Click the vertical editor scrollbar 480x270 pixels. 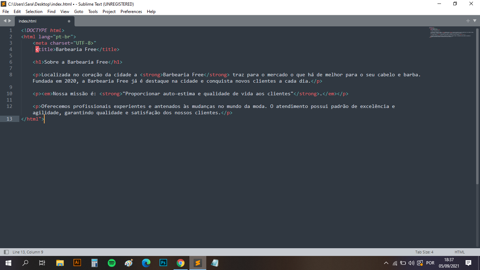[x=478, y=105]
